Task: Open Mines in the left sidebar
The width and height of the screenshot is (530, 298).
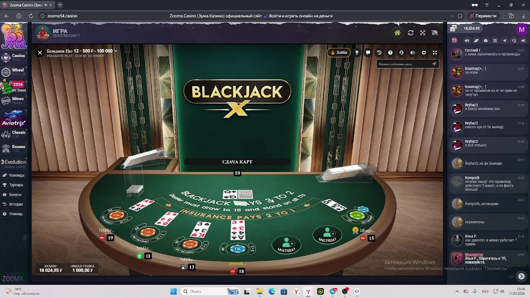Action: point(13,100)
